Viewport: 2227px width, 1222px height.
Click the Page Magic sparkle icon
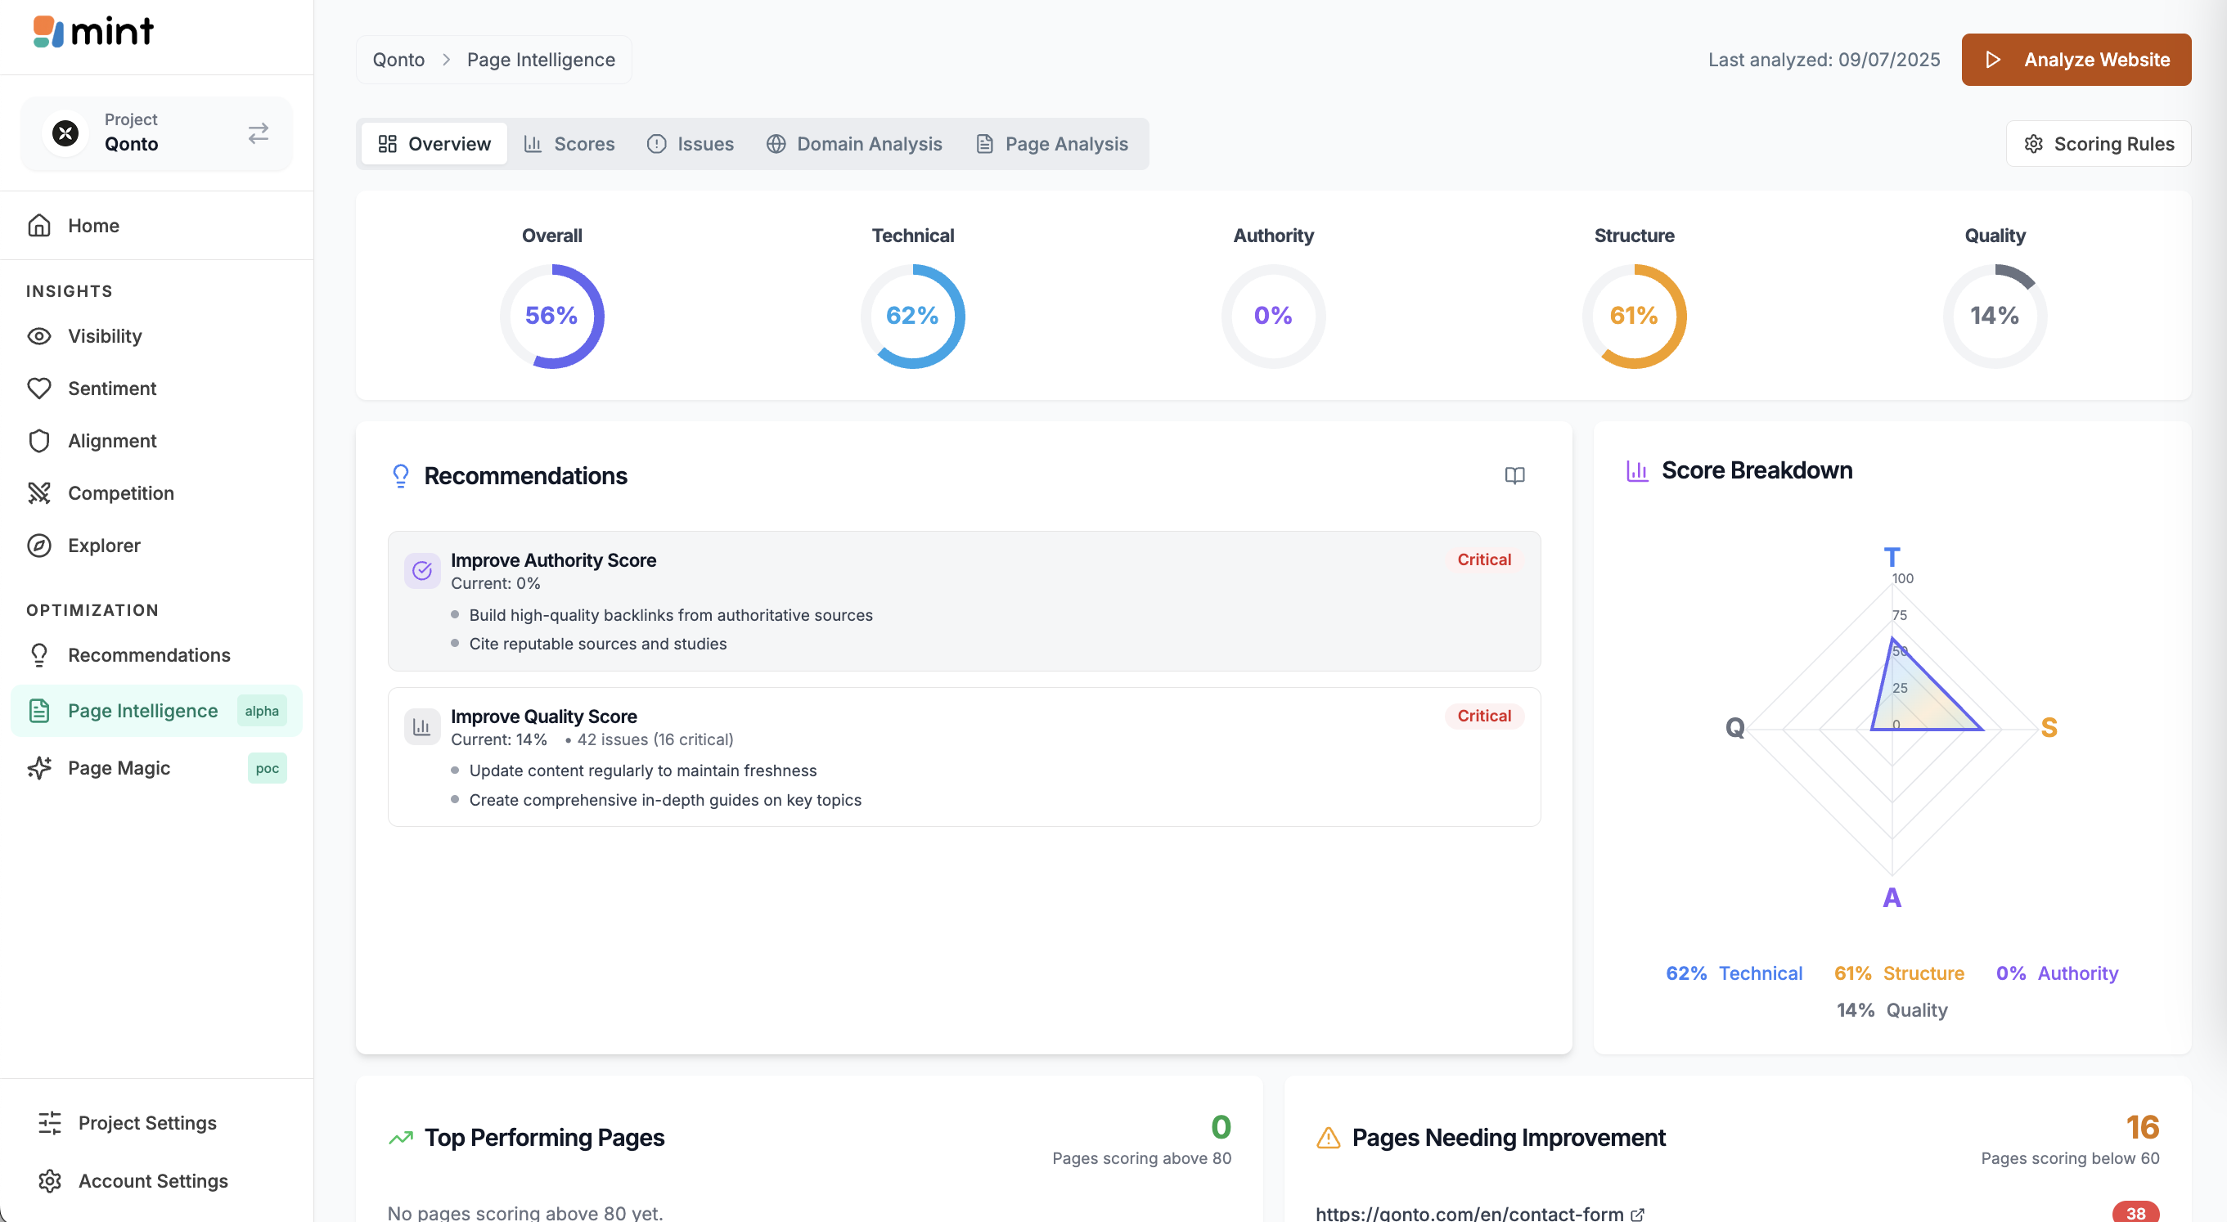pos(39,767)
